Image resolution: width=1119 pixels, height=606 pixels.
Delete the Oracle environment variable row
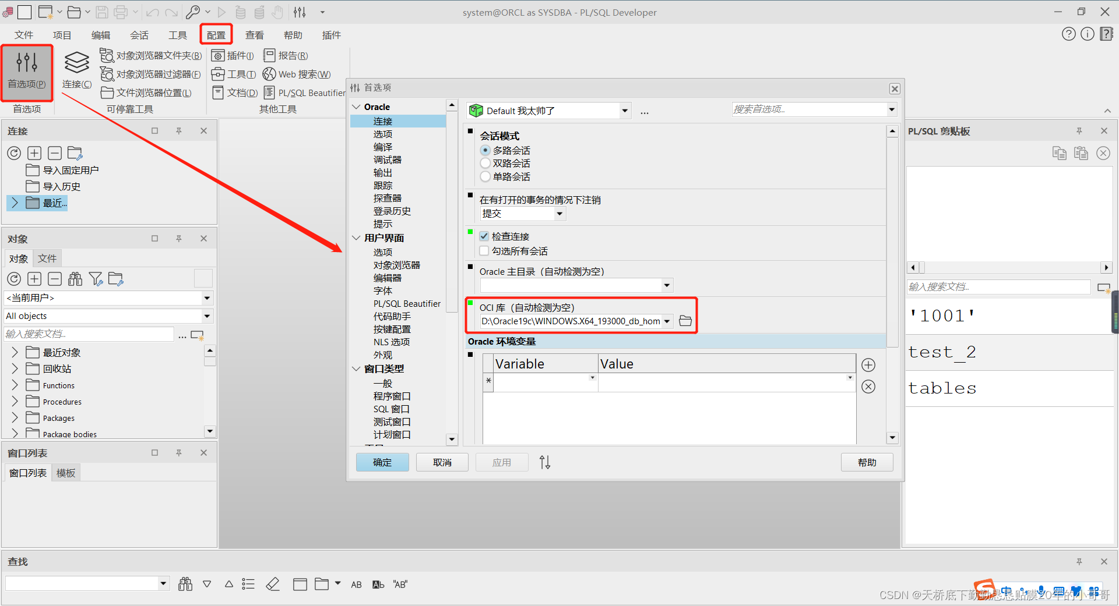(x=868, y=387)
